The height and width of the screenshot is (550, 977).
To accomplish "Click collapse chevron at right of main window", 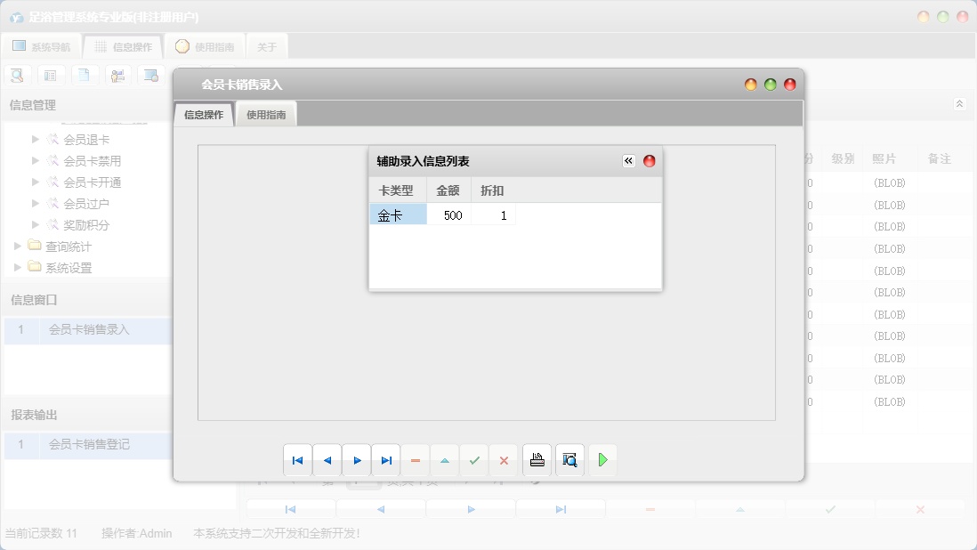I will click(x=959, y=104).
